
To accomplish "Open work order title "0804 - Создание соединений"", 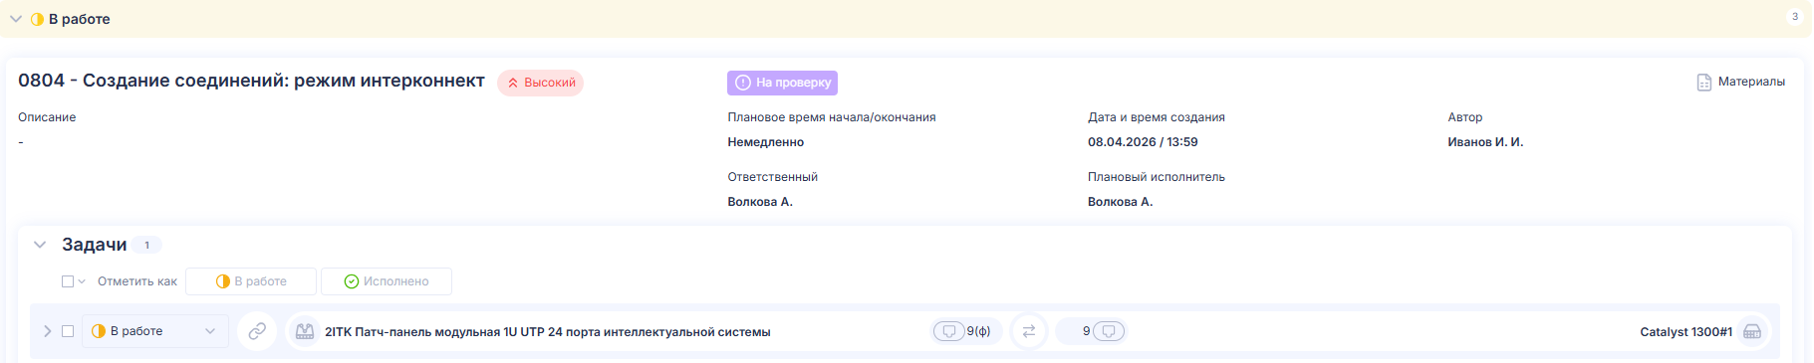I will tap(251, 81).
